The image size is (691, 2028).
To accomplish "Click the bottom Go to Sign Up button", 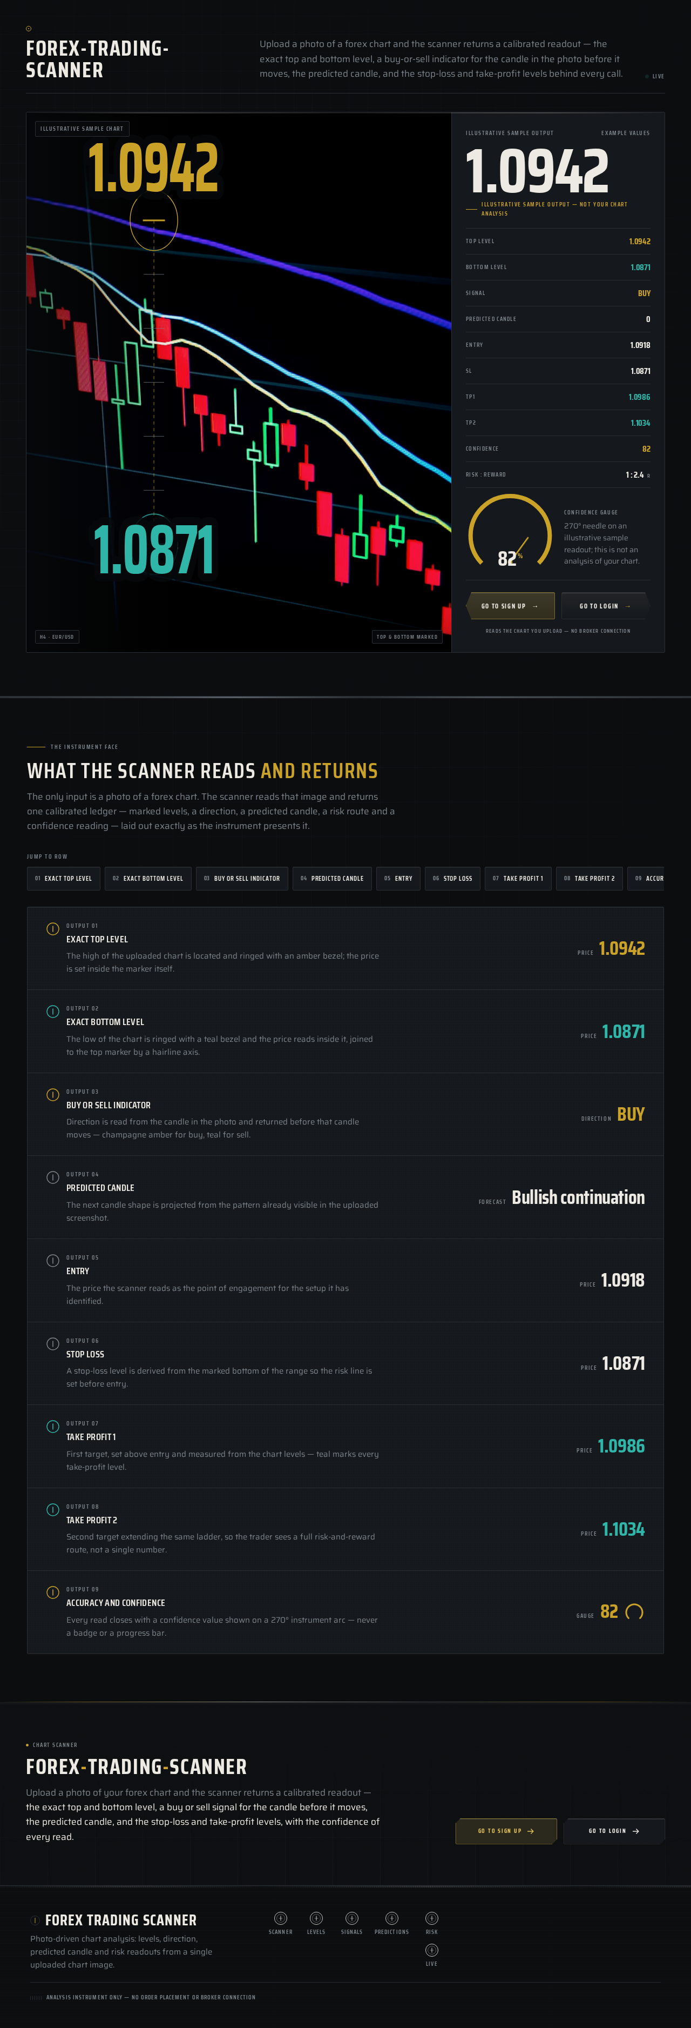I will [x=506, y=1830].
